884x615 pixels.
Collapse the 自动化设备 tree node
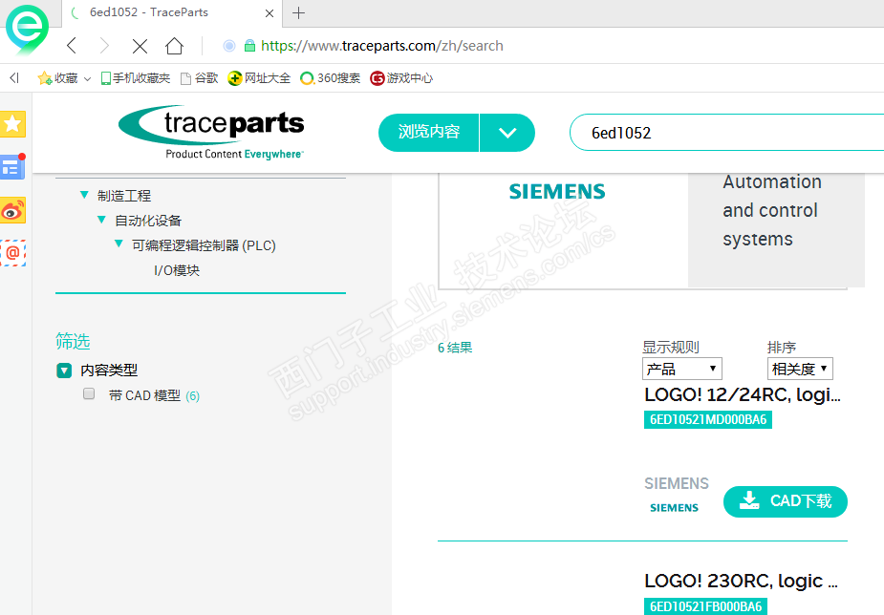coord(101,220)
